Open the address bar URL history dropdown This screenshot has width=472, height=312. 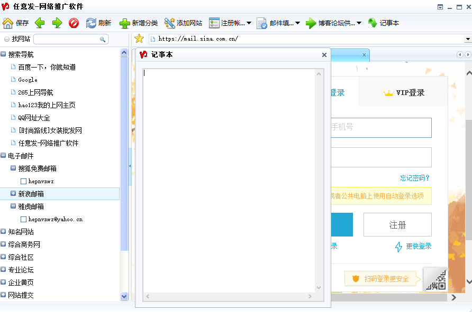(x=467, y=39)
